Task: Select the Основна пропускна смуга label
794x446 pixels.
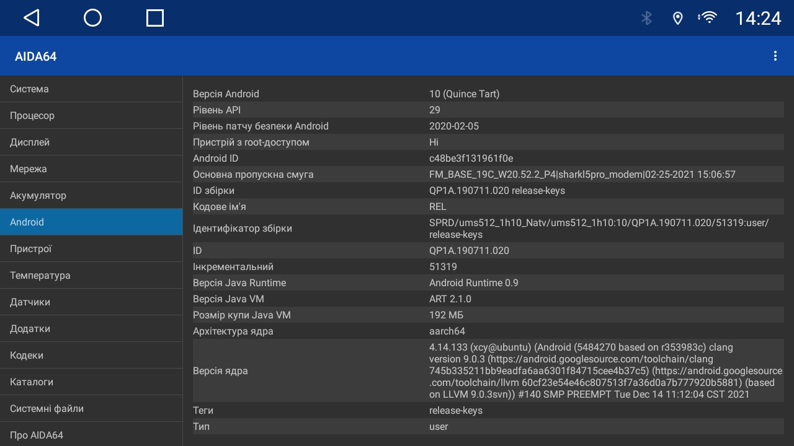Action: tap(253, 175)
